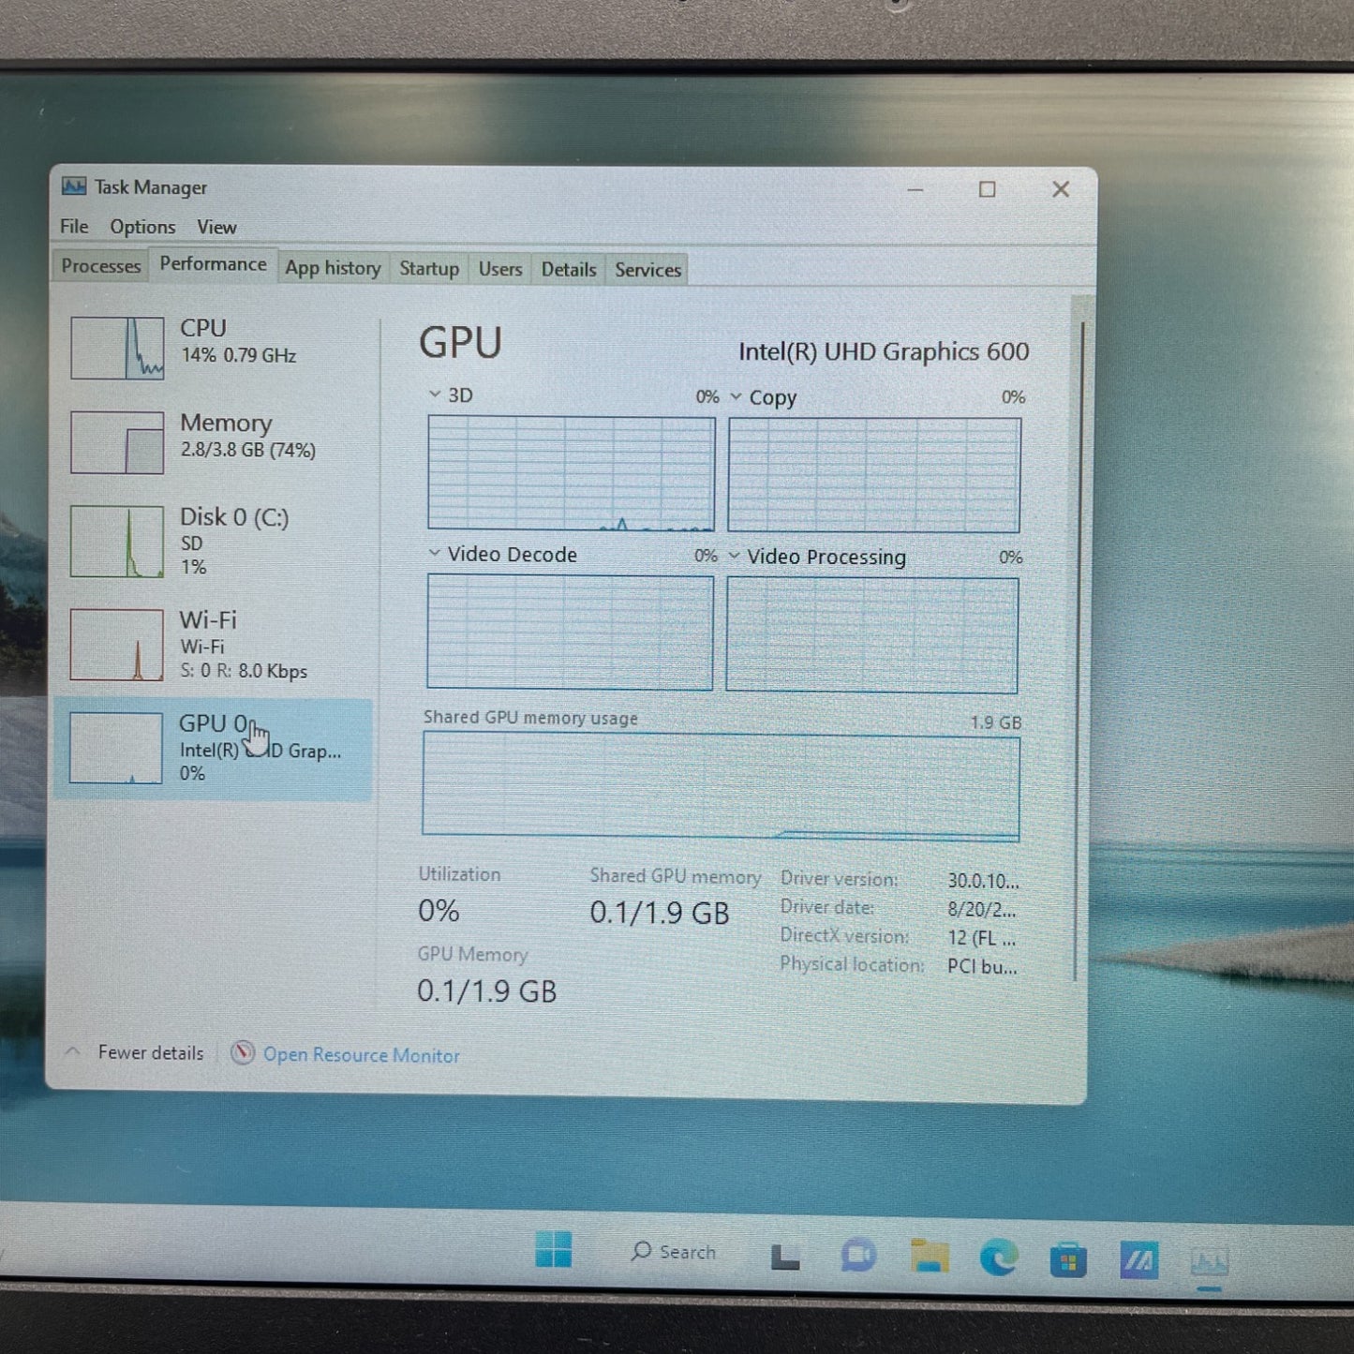The image size is (1354, 1354).
Task: Click the Task Manager title bar icon
Action: click(74, 186)
